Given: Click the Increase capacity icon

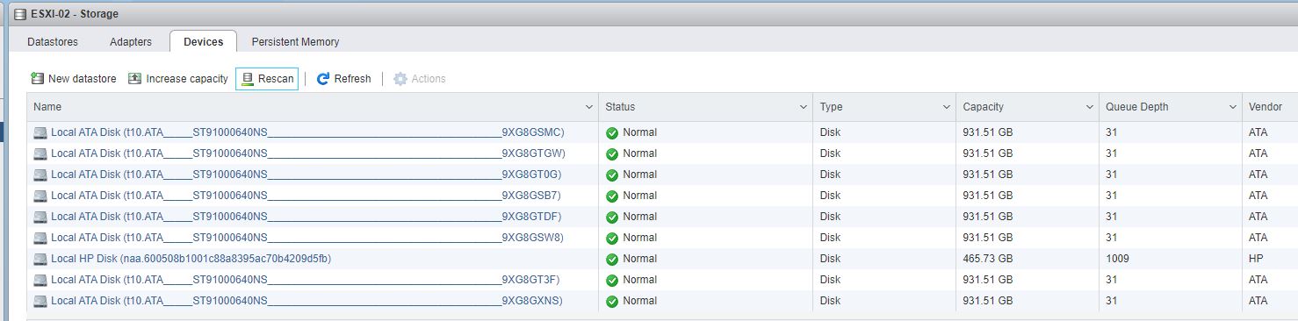Looking at the screenshot, I should [x=135, y=79].
